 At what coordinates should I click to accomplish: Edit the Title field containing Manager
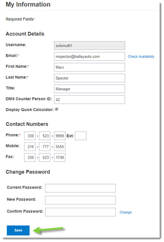point(89,89)
